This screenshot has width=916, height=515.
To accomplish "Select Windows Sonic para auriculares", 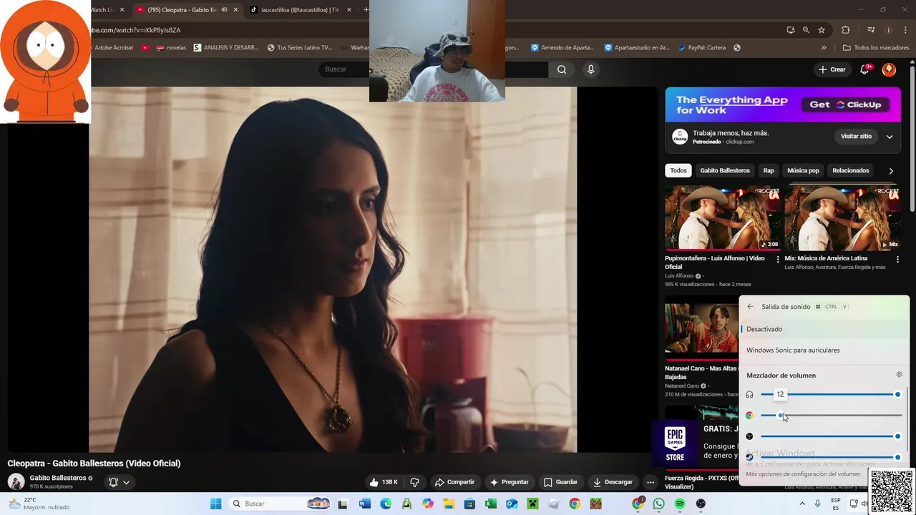I will 823,350.
